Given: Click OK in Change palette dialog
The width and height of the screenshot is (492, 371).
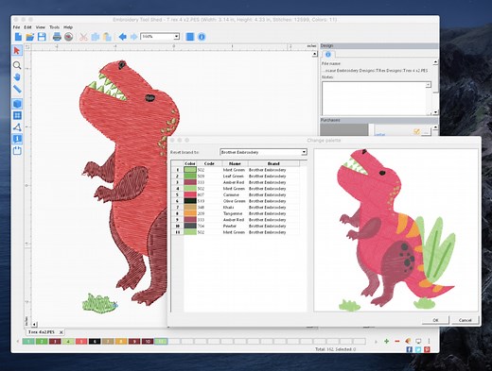Looking at the screenshot, I should [435, 320].
